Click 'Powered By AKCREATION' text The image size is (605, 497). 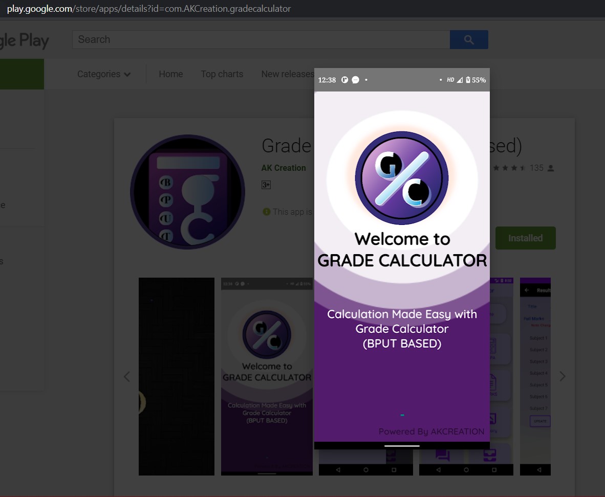pos(431,432)
